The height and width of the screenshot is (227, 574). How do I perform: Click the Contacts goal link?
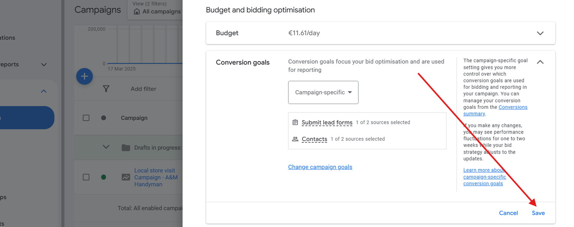(314, 139)
